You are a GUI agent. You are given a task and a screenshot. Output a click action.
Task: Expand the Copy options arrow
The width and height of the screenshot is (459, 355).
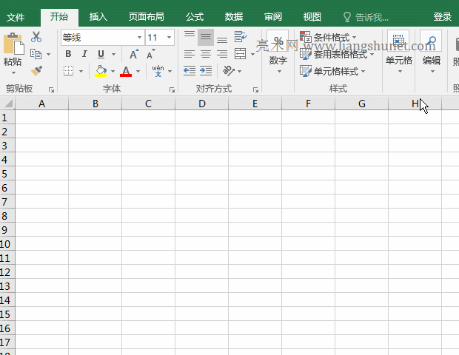49,54
